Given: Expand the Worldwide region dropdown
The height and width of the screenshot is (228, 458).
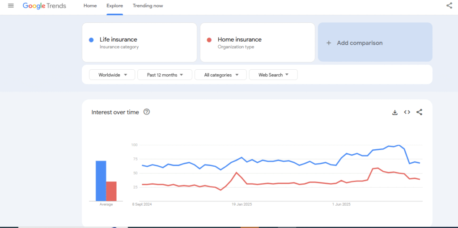Looking at the screenshot, I should [112, 75].
